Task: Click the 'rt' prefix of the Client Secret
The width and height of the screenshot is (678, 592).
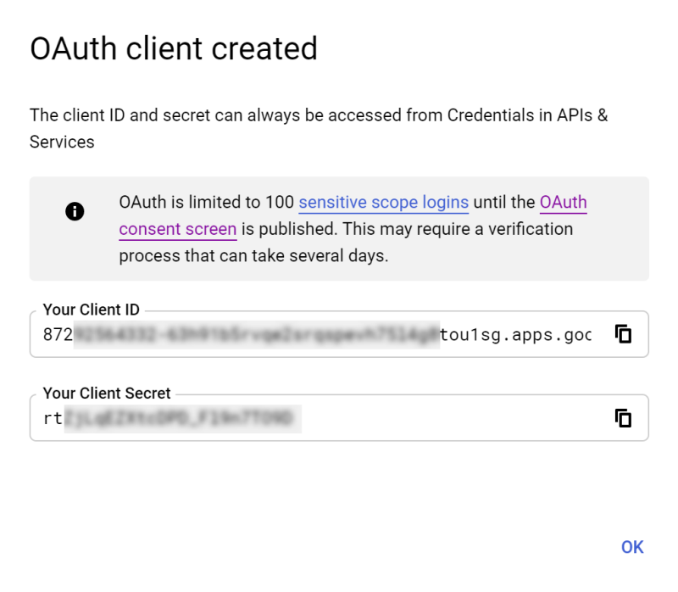Action: coord(53,418)
